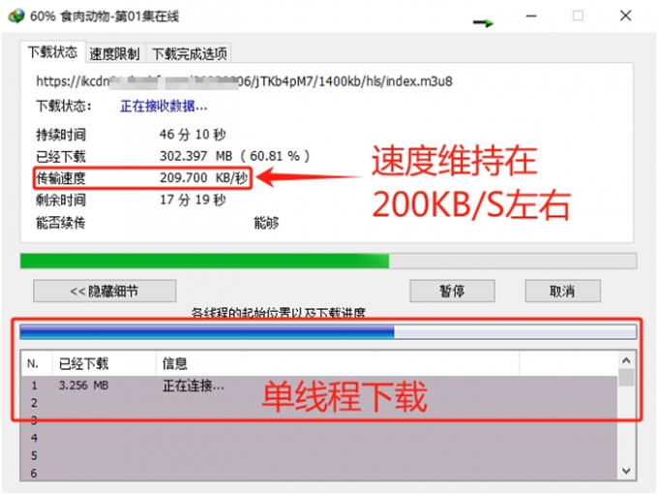Close the download window
Screen dimensions: 658x495
coord(626,15)
